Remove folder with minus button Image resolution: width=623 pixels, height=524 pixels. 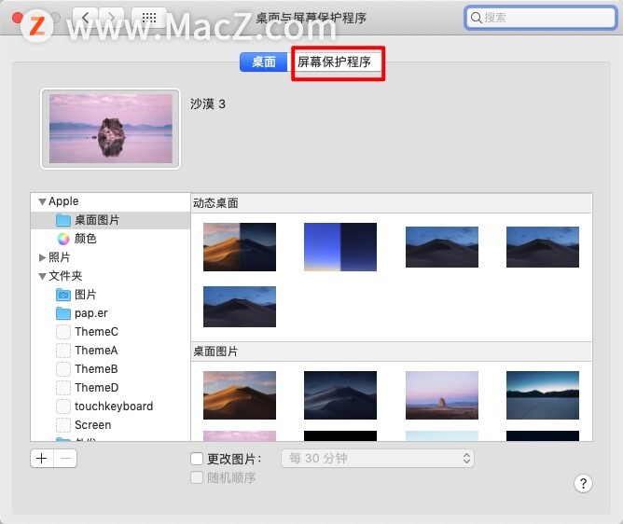65,459
